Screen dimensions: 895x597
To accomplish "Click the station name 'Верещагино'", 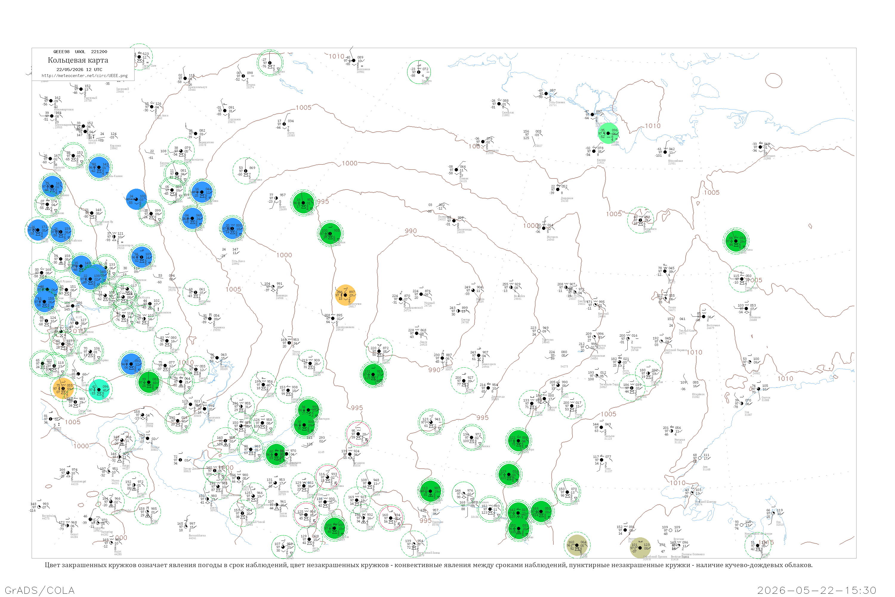I will (x=206, y=142).
